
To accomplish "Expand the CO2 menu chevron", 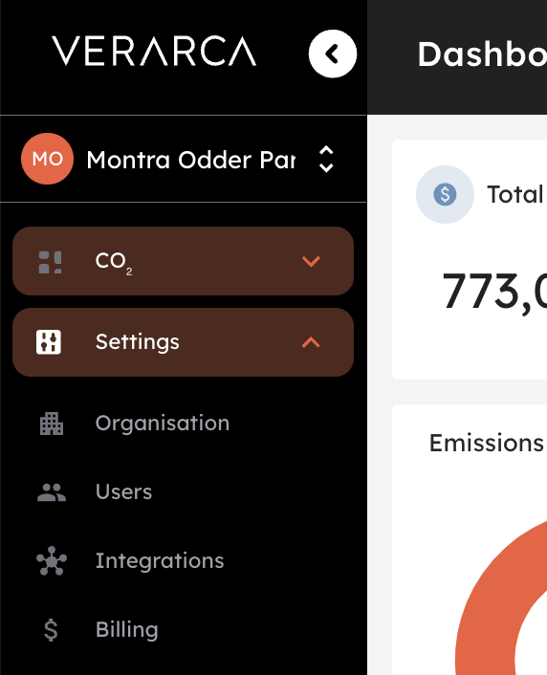I will 311,261.
